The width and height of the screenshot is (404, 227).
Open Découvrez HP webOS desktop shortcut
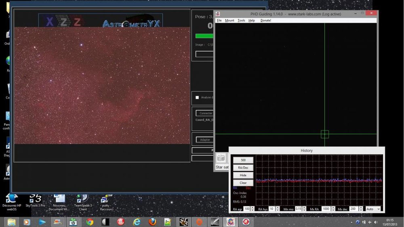tap(12, 202)
